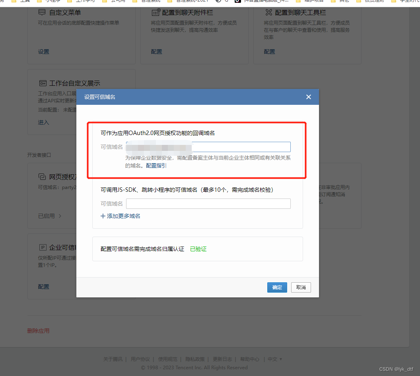Click the 配置到聊天工具栏 icon
Screen dimensions: 420x376
tap(268, 12)
